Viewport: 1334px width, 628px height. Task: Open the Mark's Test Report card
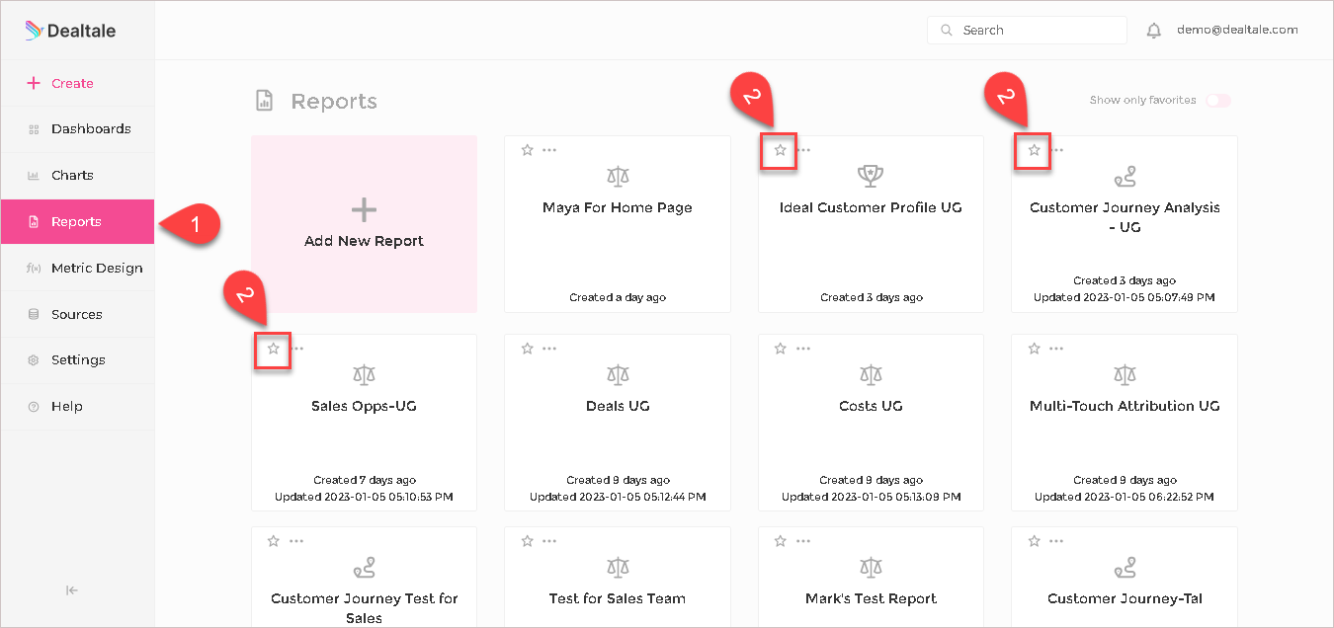point(871,578)
